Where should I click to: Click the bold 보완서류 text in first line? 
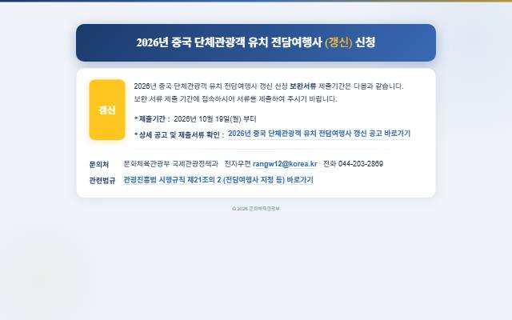(x=302, y=86)
